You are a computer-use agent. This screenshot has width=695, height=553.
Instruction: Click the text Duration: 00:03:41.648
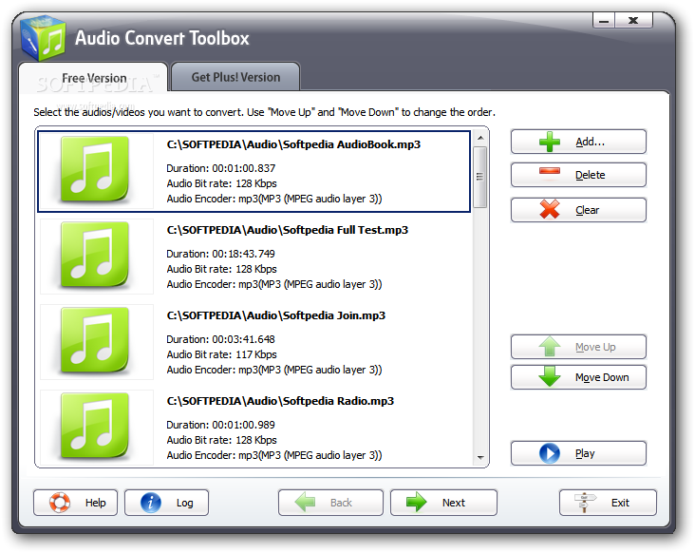tap(220, 340)
